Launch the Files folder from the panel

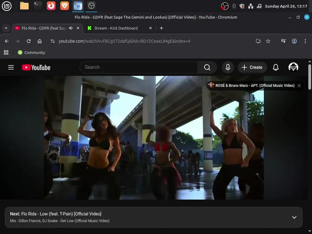point(24,6)
